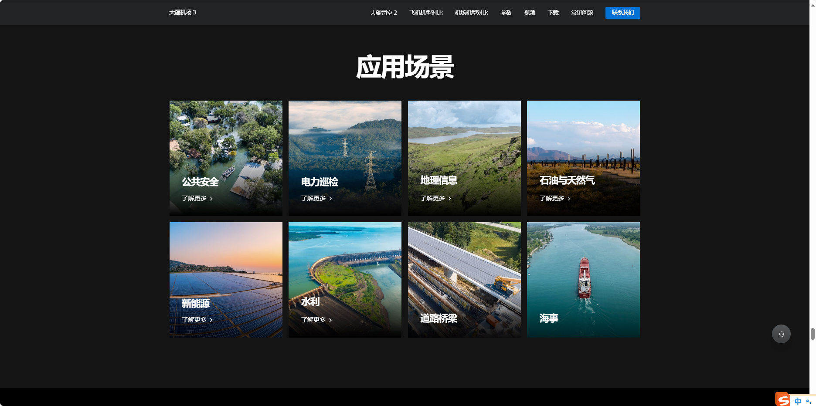Click 了解更多 link under 新能源
The width and height of the screenshot is (816, 406).
click(194, 320)
